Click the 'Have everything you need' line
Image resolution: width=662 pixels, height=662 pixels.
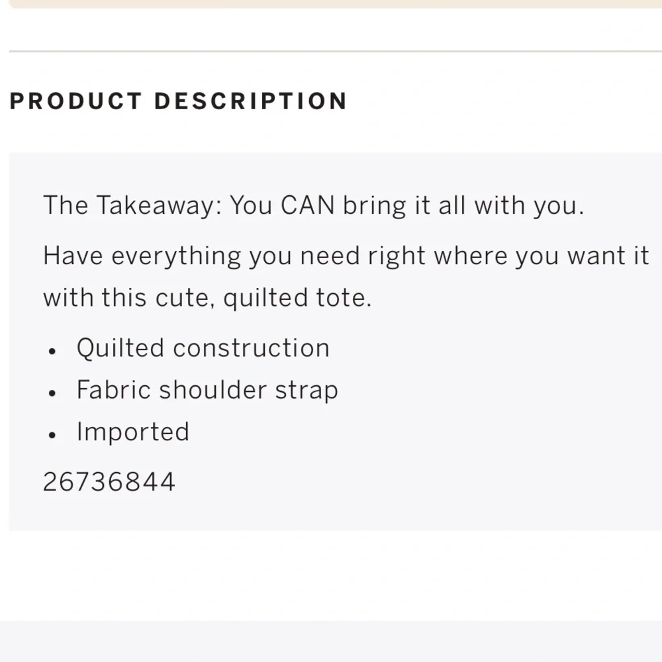346,256
